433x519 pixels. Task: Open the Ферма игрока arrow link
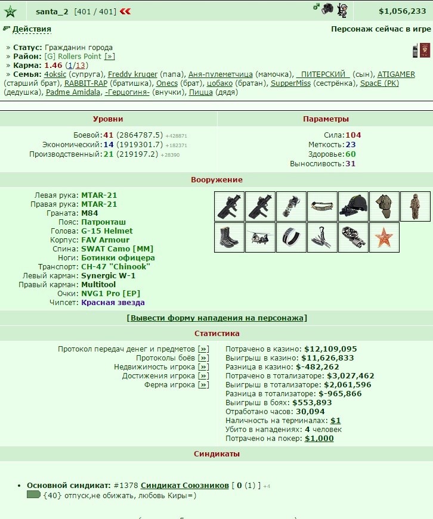tap(203, 385)
